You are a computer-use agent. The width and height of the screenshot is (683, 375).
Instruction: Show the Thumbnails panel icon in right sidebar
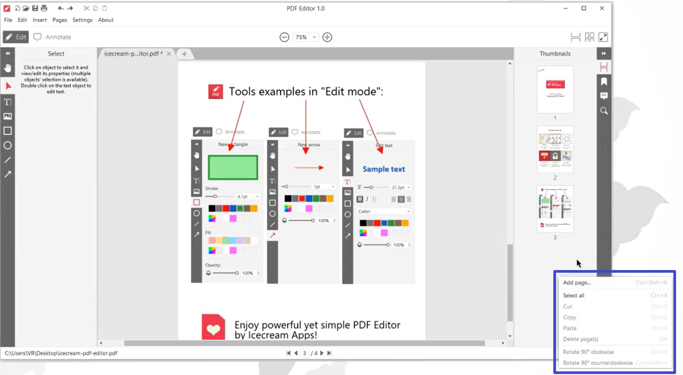point(604,67)
